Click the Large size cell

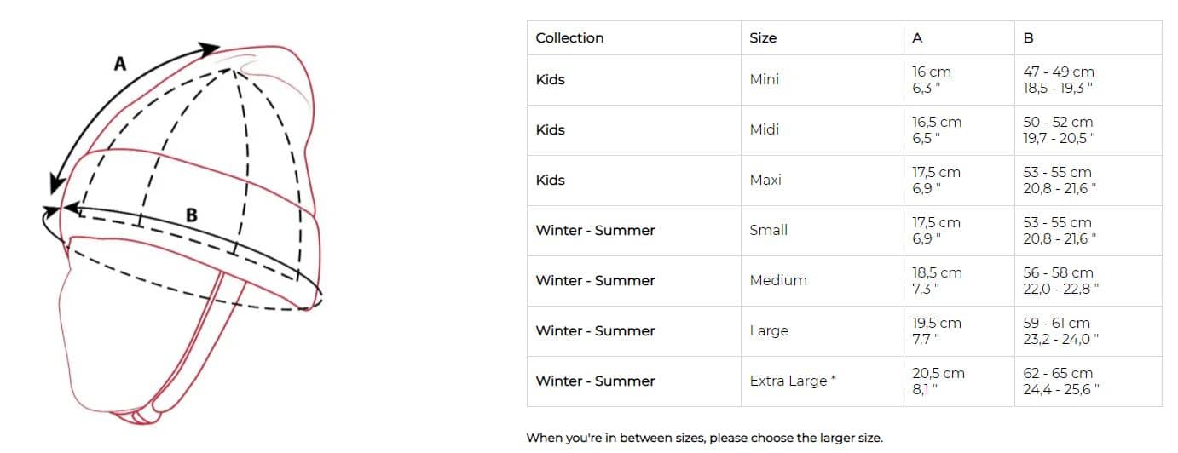point(822,331)
